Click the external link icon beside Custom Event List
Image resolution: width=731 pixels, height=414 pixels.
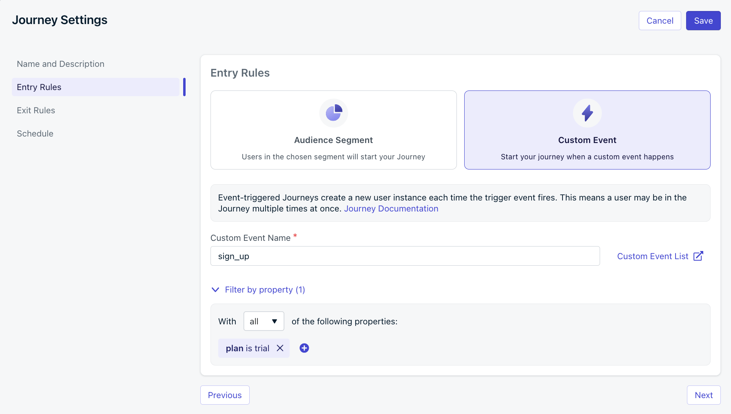click(x=699, y=256)
